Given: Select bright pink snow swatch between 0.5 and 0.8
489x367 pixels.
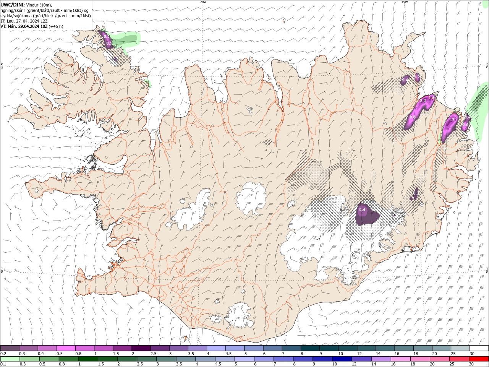Looking at the screenshot, I should pos(66,348).
